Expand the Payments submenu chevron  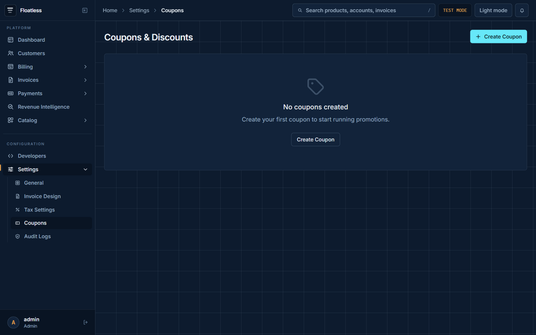pos(85,93)
